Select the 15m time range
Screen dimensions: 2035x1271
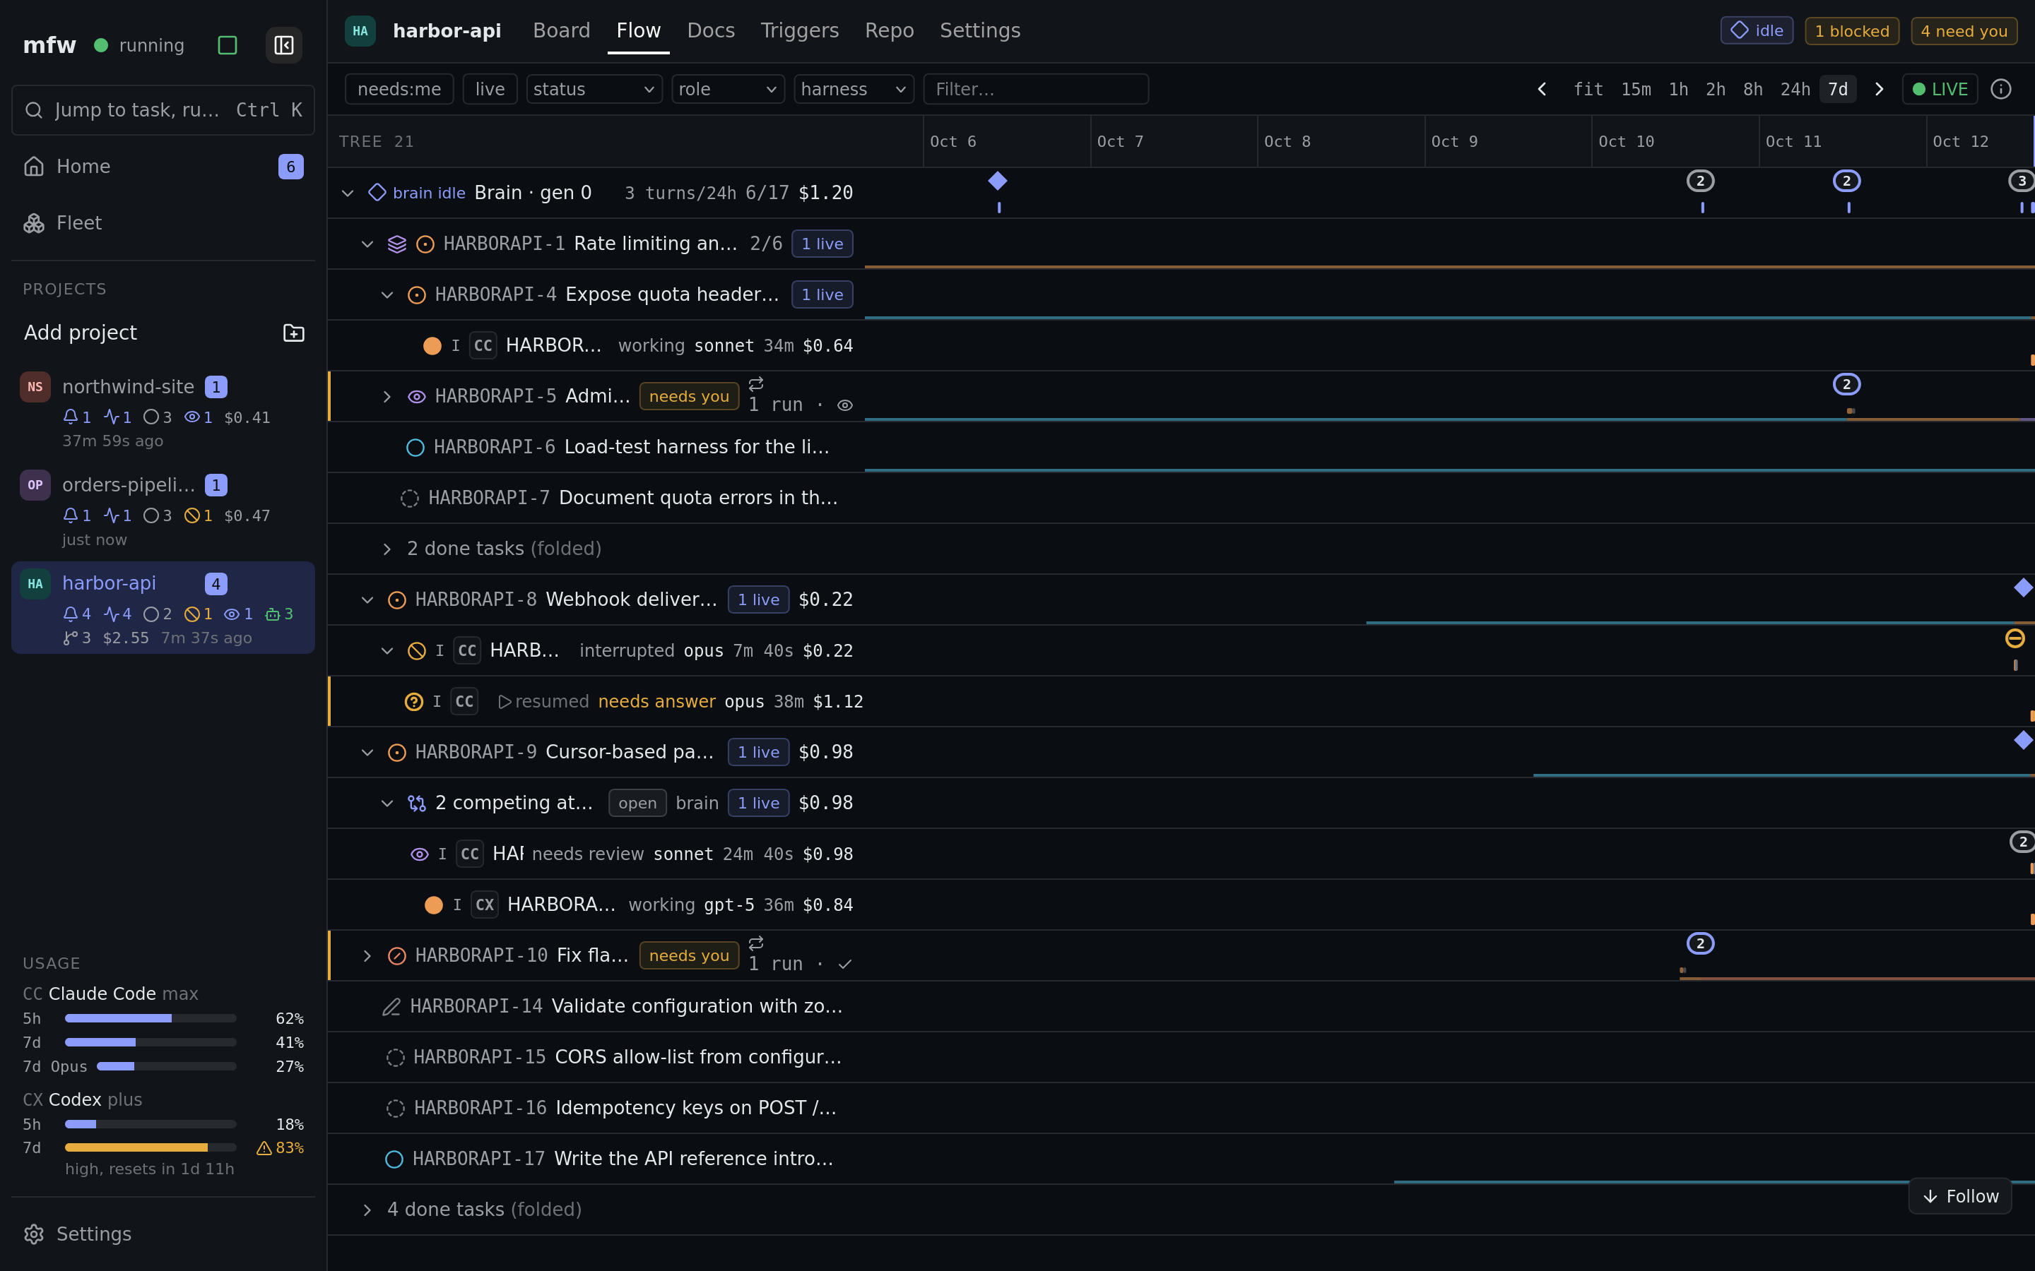pyautogui.click(x=1636, y=89)
